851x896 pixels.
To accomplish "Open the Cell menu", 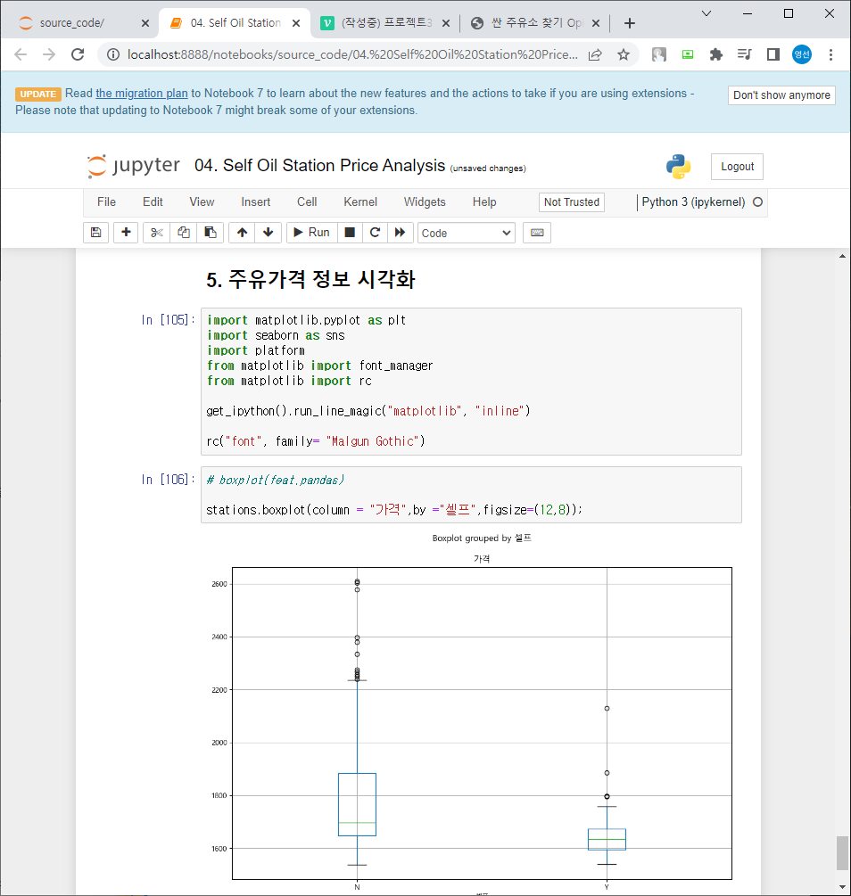I will click(307, 202).
